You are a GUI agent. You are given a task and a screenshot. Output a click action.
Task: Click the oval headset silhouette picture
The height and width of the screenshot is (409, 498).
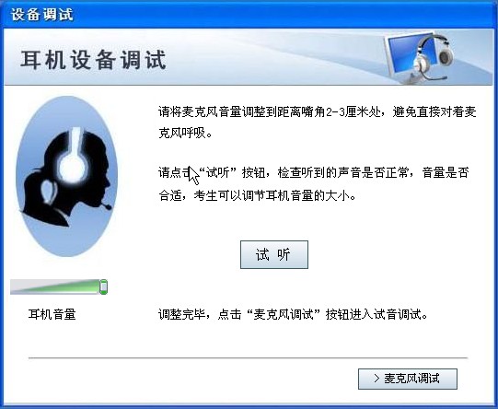coord(66,176)
